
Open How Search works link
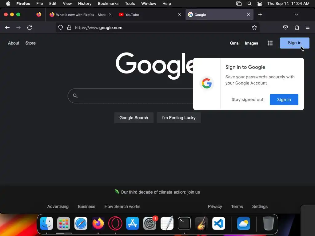(122, 206)
